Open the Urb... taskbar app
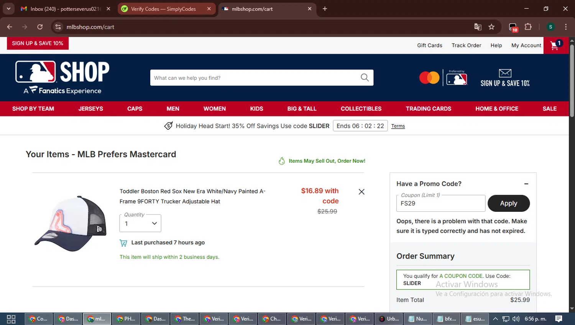 click(389, 319)
